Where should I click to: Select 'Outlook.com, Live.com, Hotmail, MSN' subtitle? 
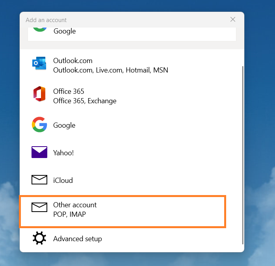(111, 70)
